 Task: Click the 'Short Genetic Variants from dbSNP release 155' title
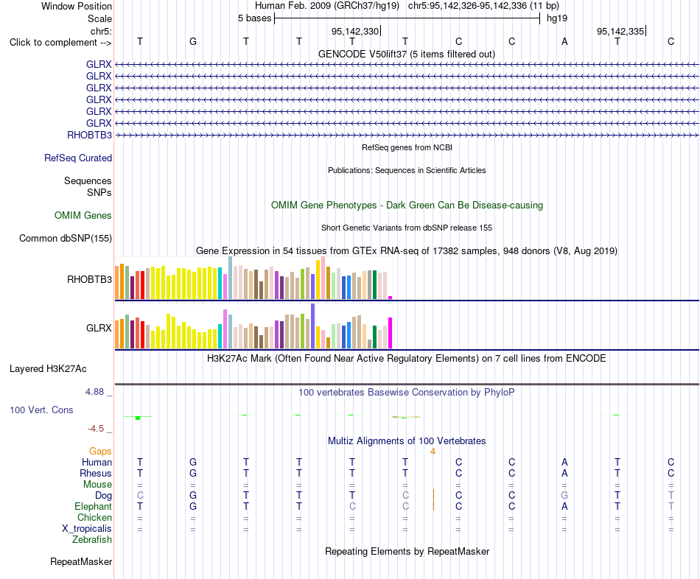[x=407, y=228]
